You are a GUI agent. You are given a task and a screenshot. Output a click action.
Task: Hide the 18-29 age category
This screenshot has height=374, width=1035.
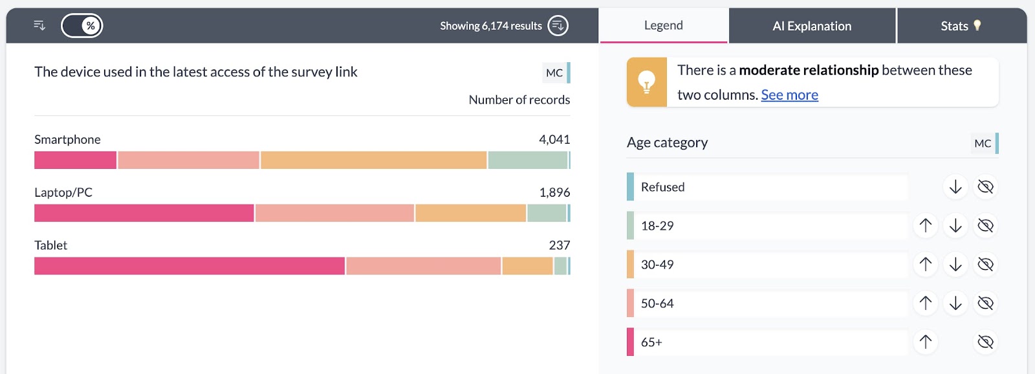pyautogui.click(x=985, y=226)
